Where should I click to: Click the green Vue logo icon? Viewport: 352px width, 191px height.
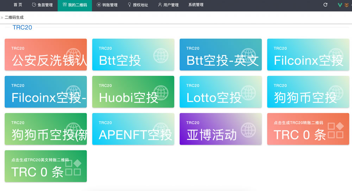[340, 5]
